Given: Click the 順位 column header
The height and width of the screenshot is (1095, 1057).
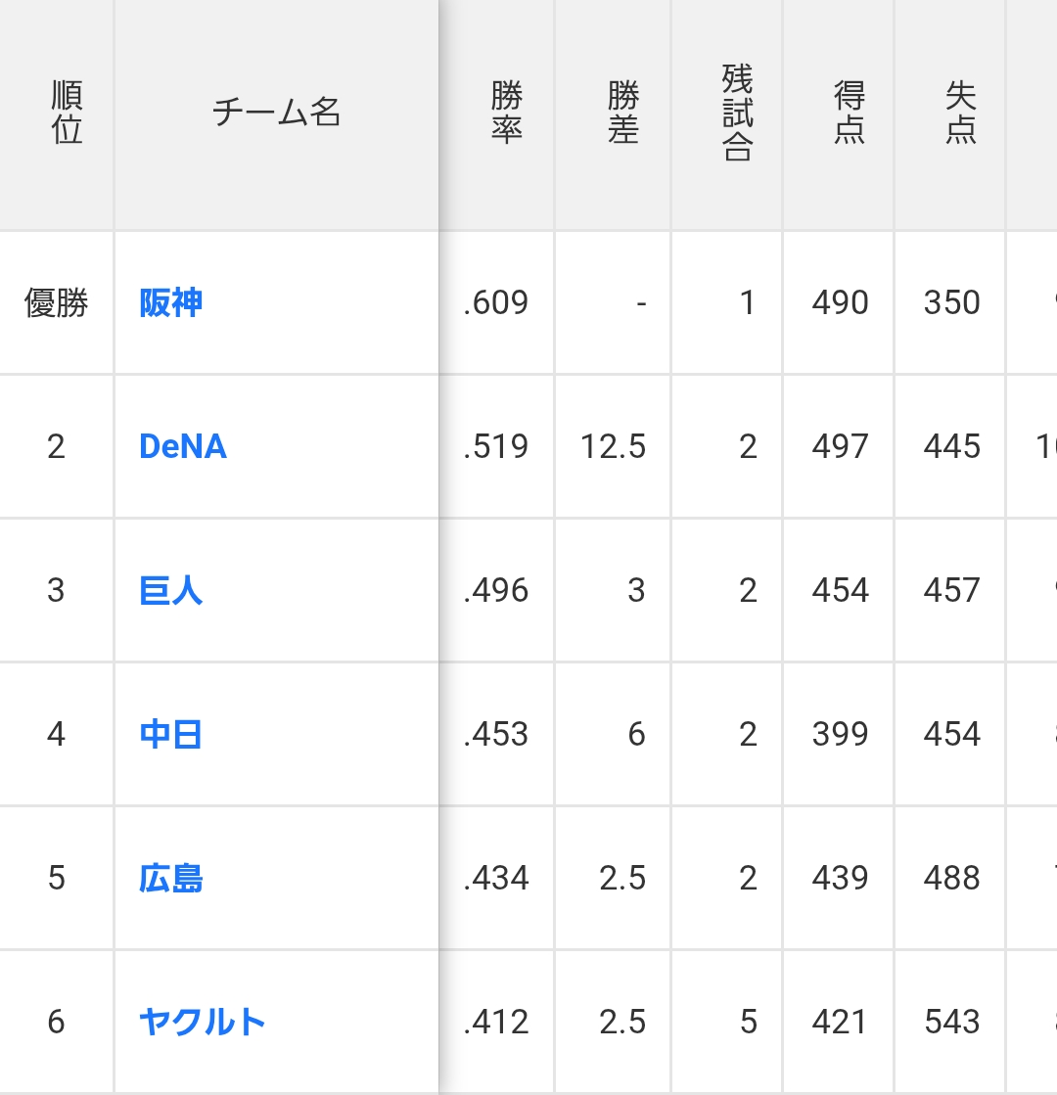Looking at the screenshot, I should tap(67, 114).
